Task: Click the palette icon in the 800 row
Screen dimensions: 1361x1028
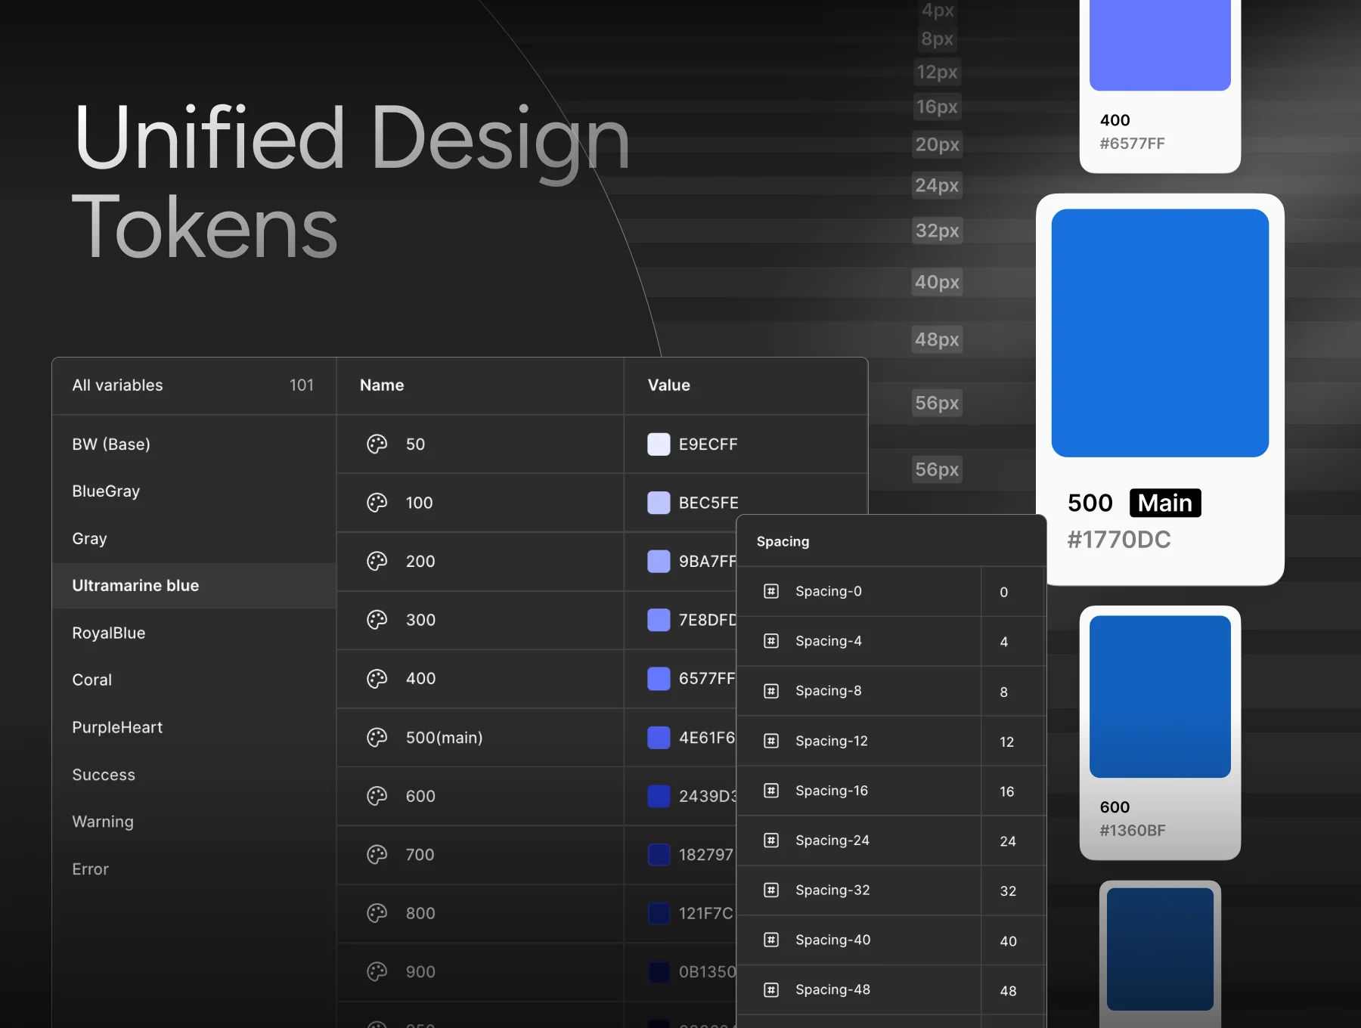Action: (377, 913)
